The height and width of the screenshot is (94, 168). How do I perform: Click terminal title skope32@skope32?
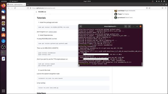click(111, 26)
